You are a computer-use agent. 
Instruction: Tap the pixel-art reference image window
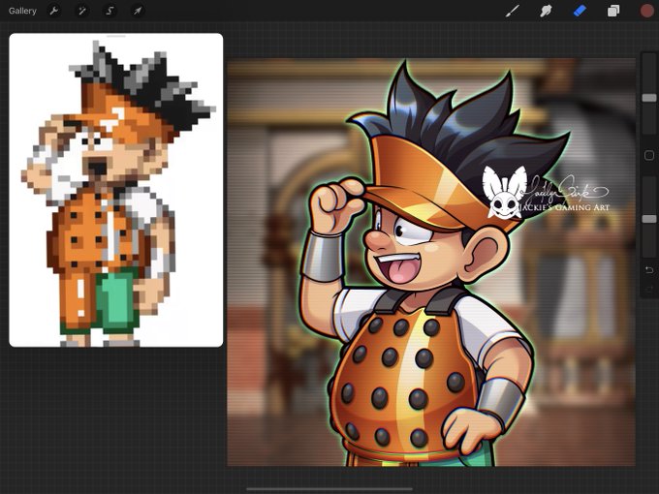point(116,190)
